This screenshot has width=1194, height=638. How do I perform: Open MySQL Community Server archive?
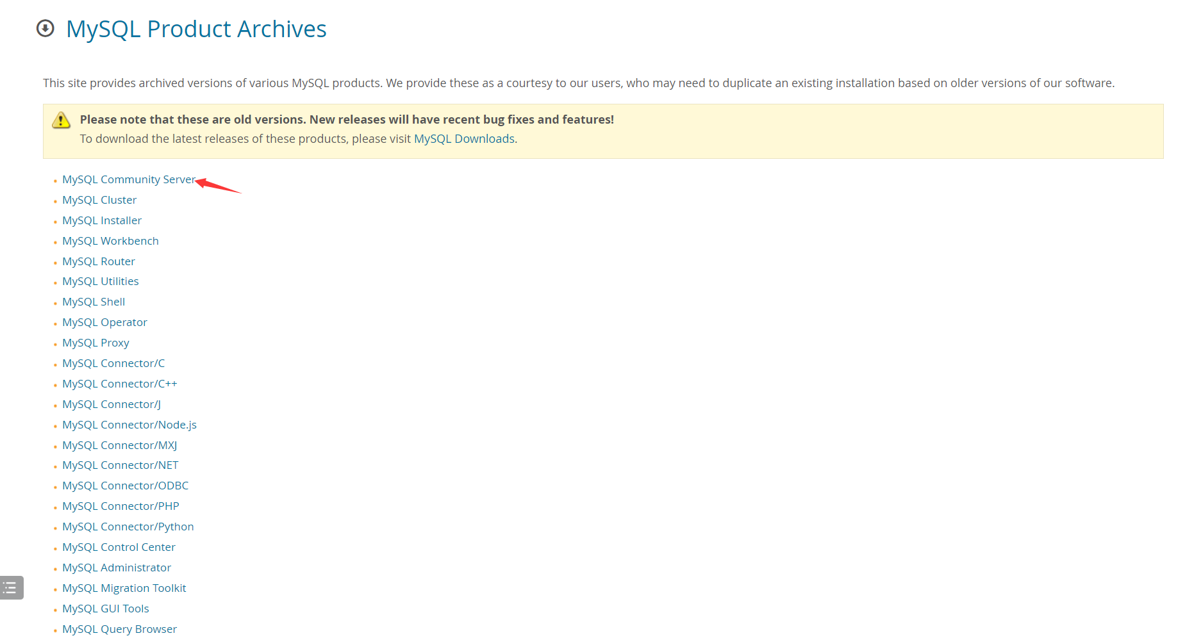[x=129, y=179]
